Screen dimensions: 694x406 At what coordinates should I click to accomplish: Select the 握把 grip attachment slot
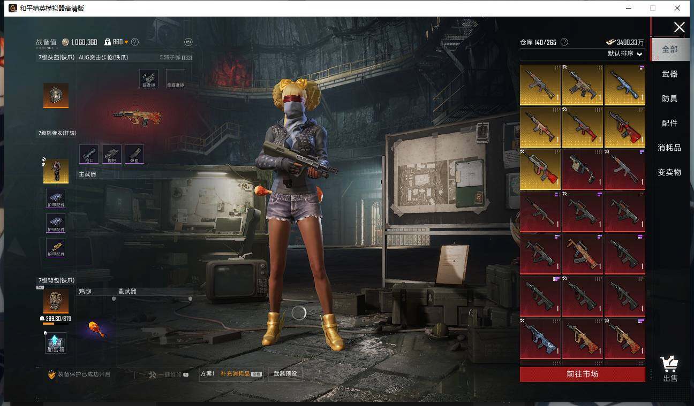(112, 154)
